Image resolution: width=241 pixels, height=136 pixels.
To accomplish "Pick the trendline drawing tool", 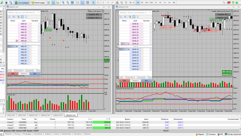I will click(x=112, y=3).
